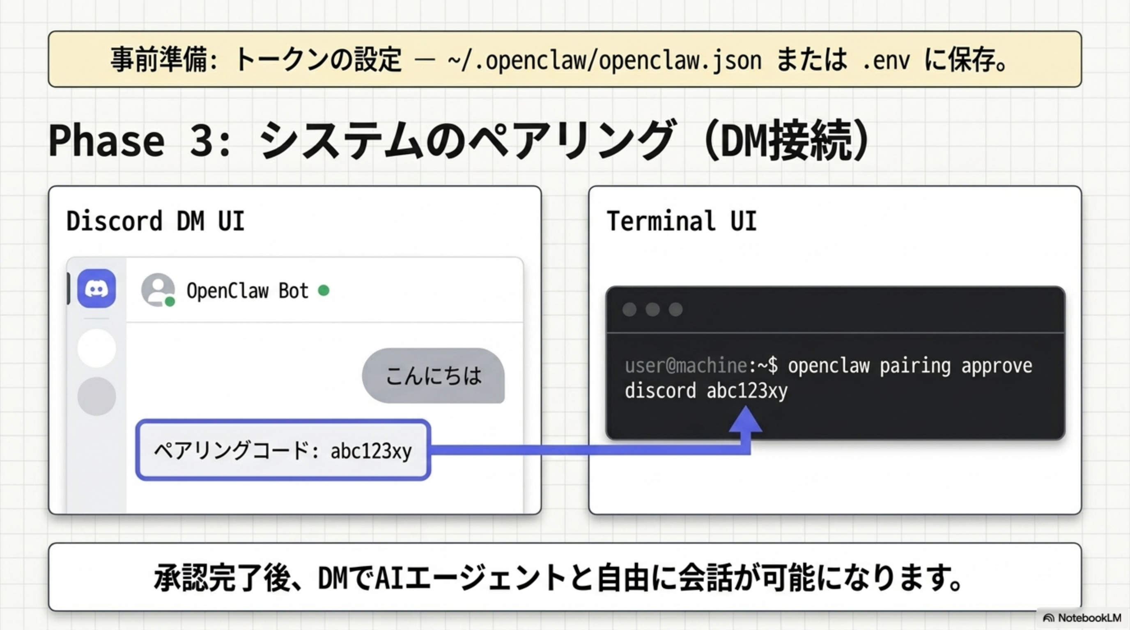
Task: Select the white server circle below the Discord icon
Action: (96, 348)
